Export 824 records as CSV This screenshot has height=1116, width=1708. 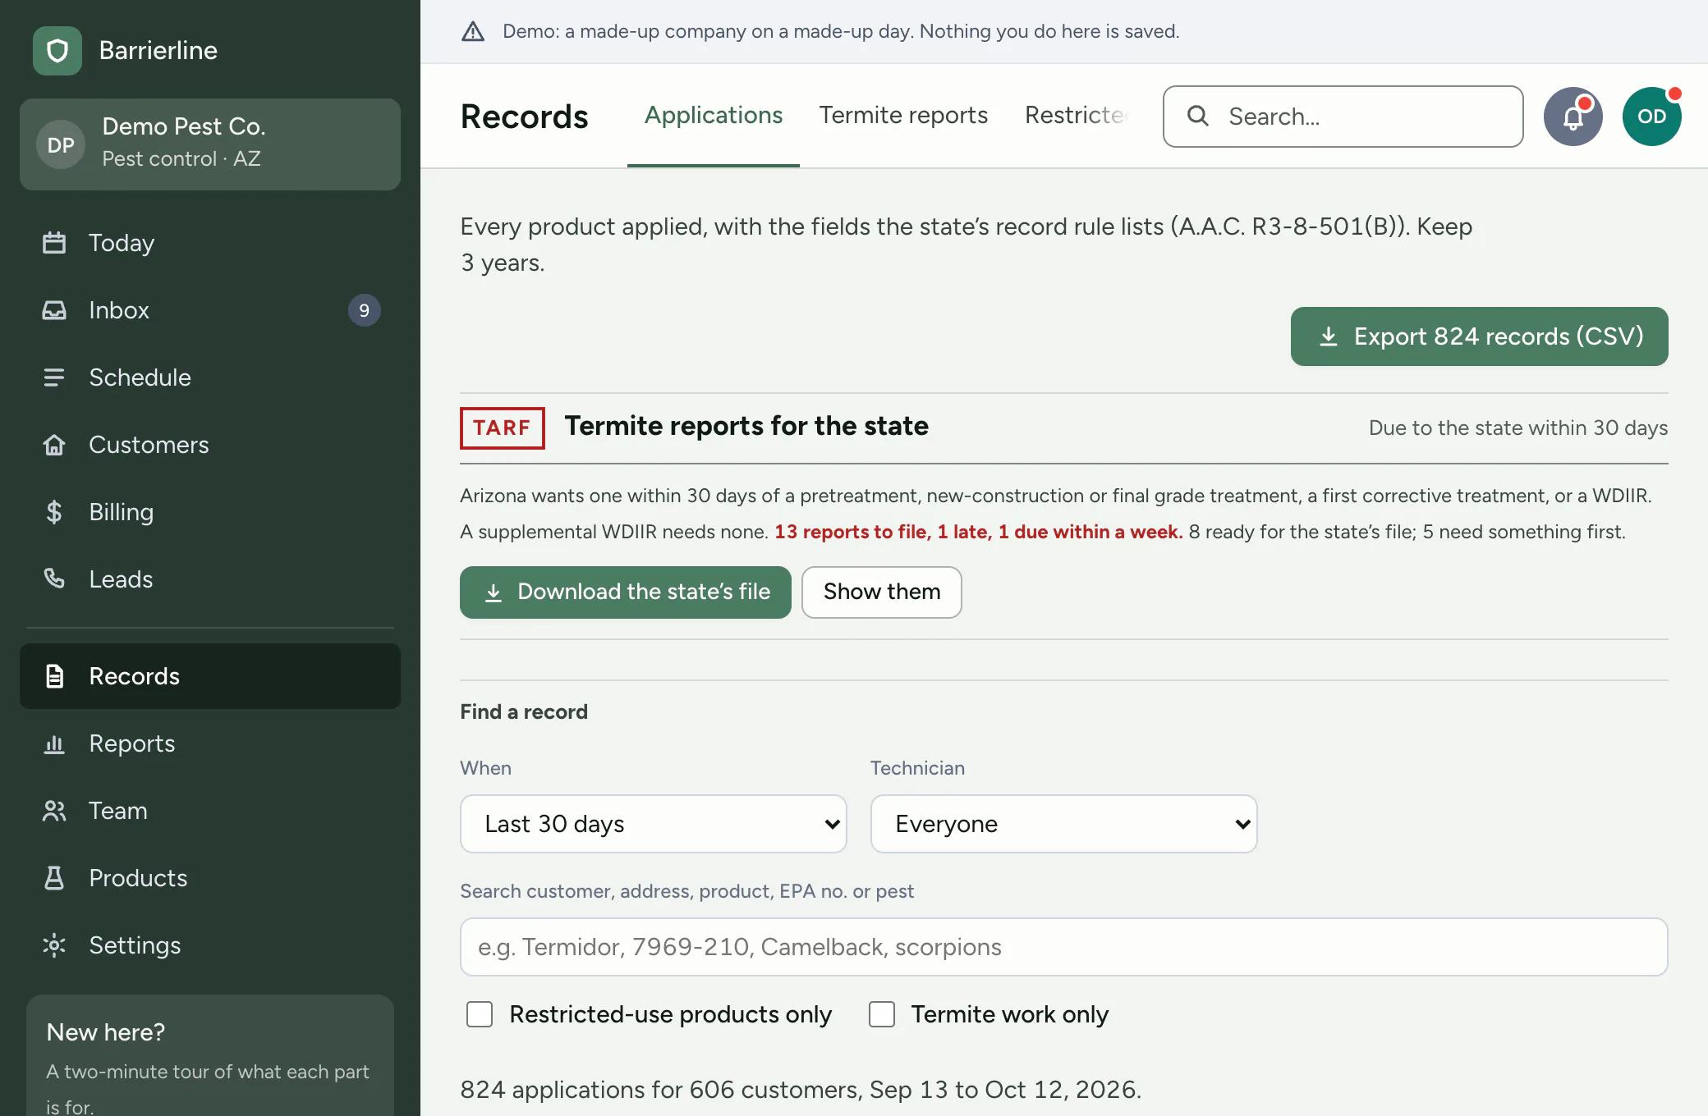(1480, 336)
